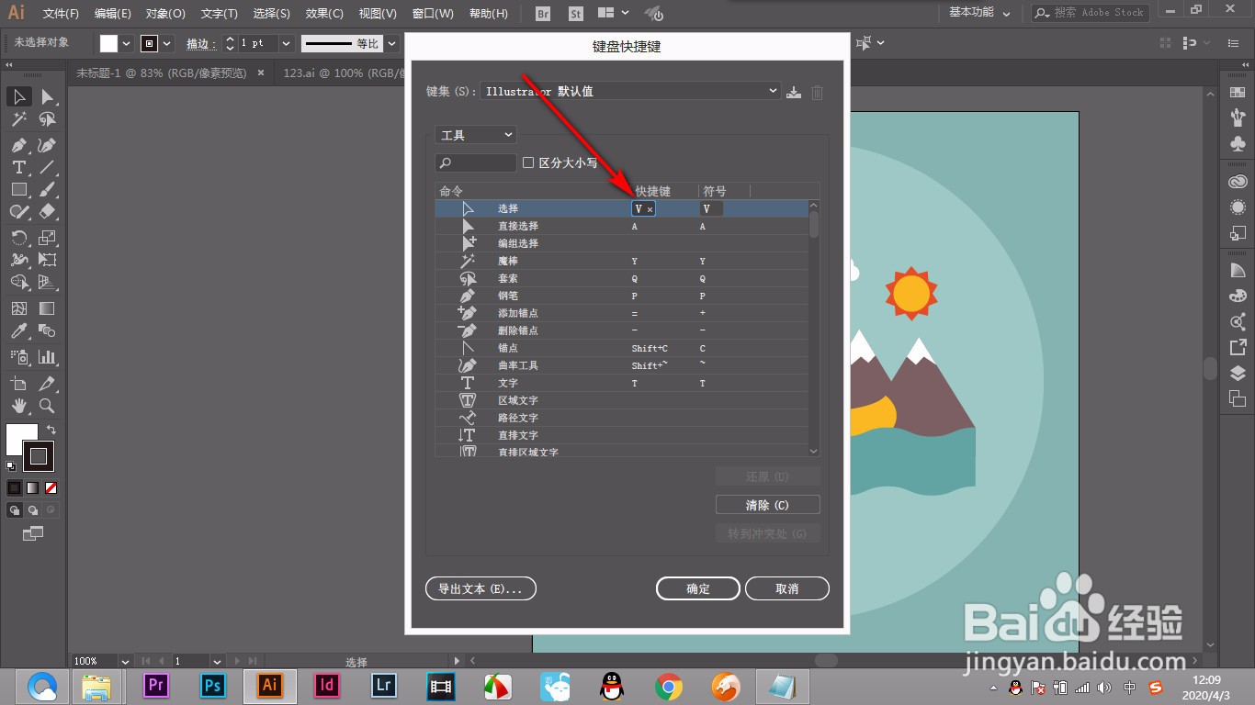Click the shortcut search field in the dialog
The image size is (1255, 705).
(x=476, y=162)
